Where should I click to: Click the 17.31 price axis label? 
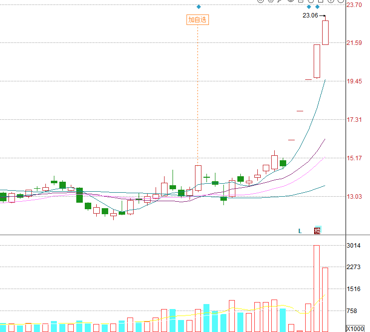pyautogui.click(x=354, y=119)
